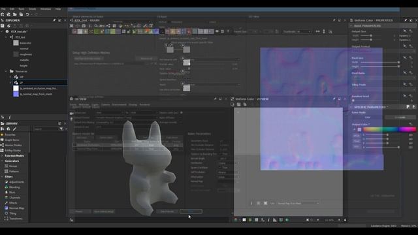Open the Patterns library category

click(14, 171)
